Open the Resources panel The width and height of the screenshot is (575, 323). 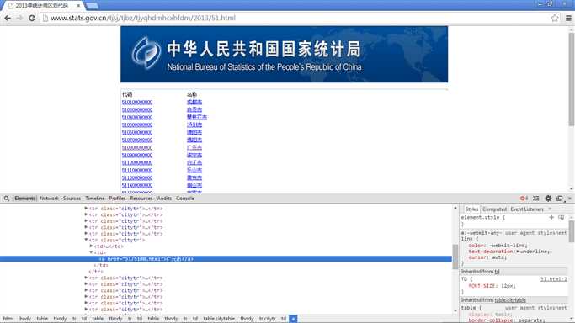(x=141, y=199)
